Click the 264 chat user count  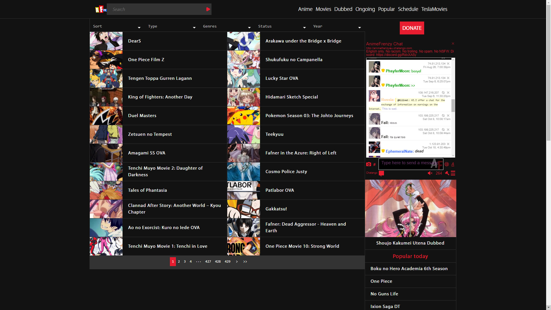tap(439, 173)
